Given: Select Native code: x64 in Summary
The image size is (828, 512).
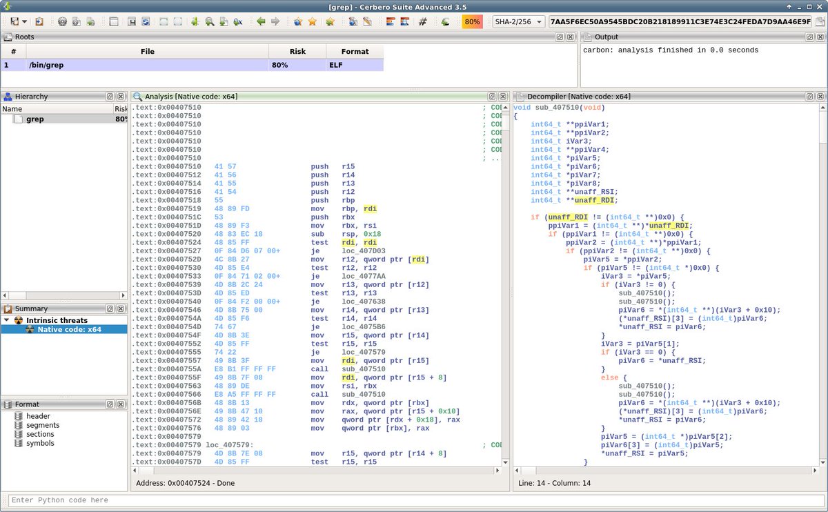Looking at the screenshot, I should click(x=69, y=329).
